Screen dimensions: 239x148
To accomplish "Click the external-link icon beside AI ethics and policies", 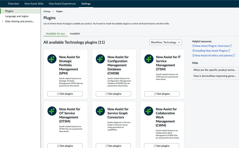I will [234, 55].
